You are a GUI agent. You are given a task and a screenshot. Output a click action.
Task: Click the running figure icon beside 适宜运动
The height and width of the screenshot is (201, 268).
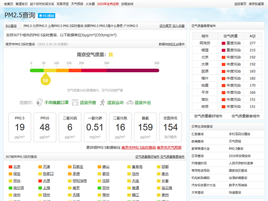pos(102,103)
